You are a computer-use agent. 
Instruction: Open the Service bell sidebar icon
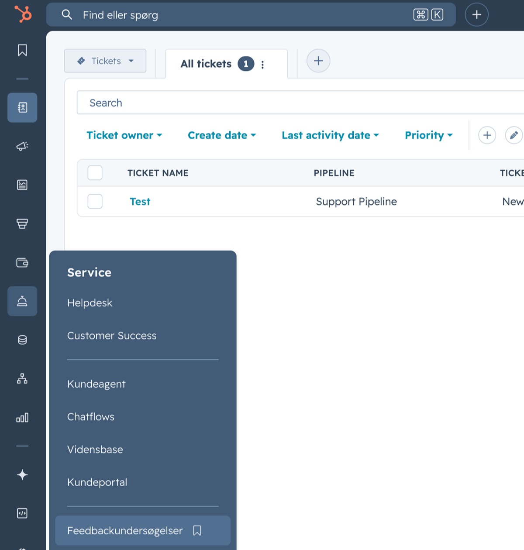tap(22, 301)
